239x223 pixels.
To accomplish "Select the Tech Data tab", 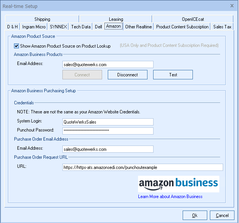I will point(81,27).
